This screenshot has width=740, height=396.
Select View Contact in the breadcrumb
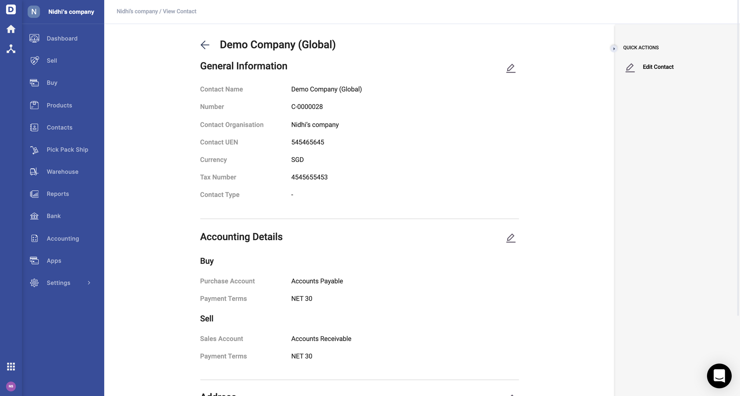point(179,11)
